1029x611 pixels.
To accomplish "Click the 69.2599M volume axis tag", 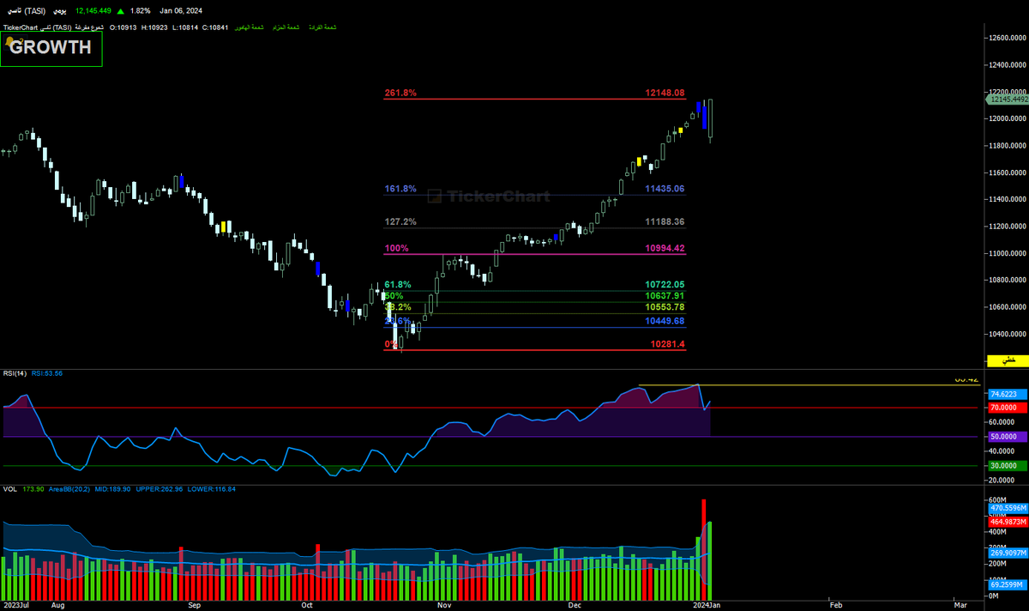I will 1007,584.
